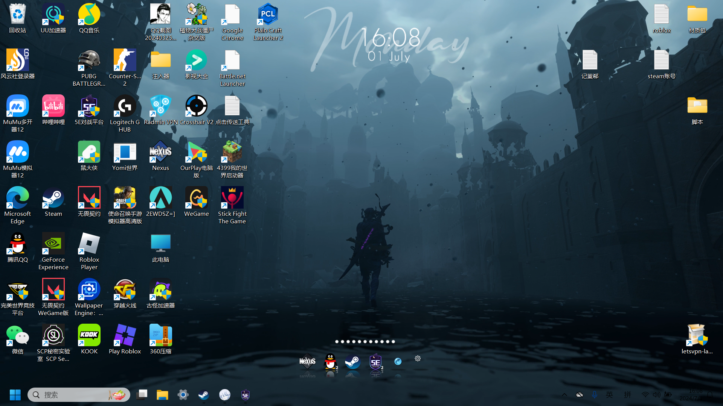The width and height of the screenshot is (723, 406).
Task: Click the Steam icon in the dock
Action: 353,362
